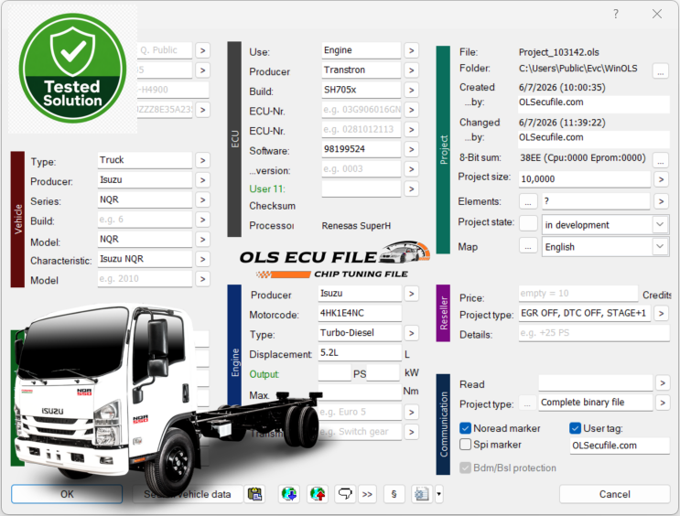Confirm with the OK button
This screenshot has height=516, width=680.
point(67,494)
